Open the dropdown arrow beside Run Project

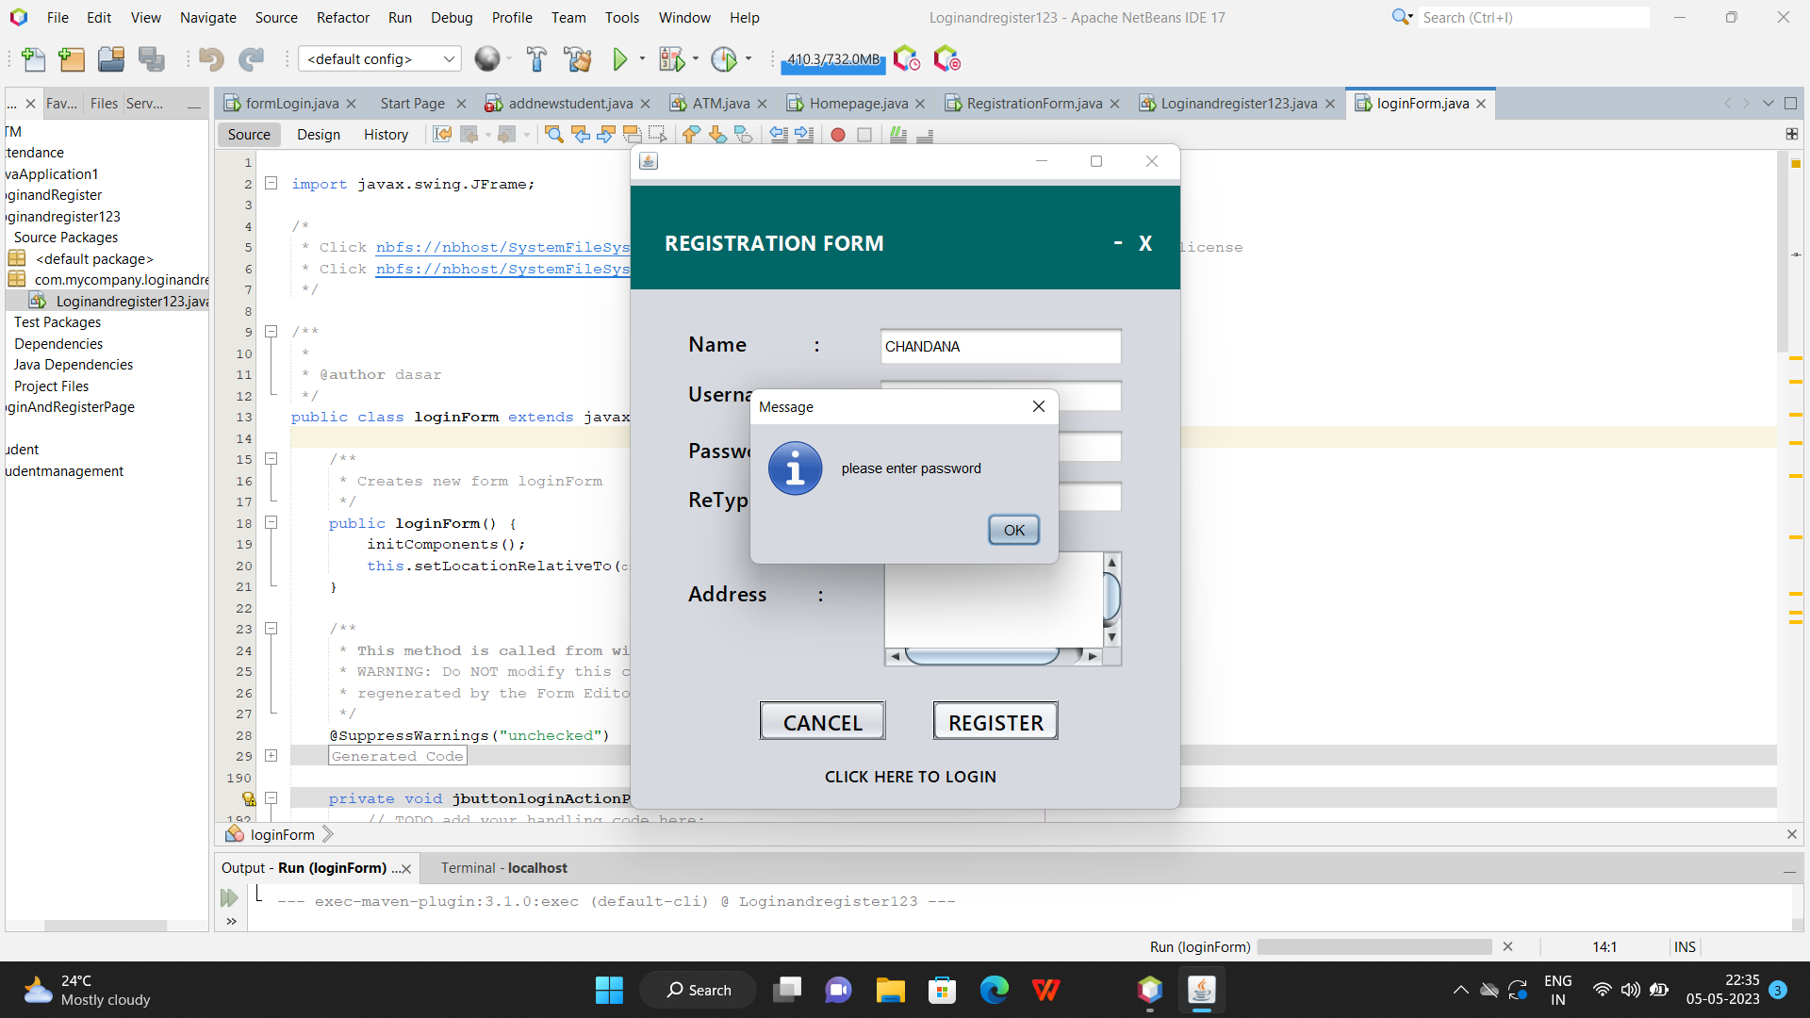(x=642, y=58)
